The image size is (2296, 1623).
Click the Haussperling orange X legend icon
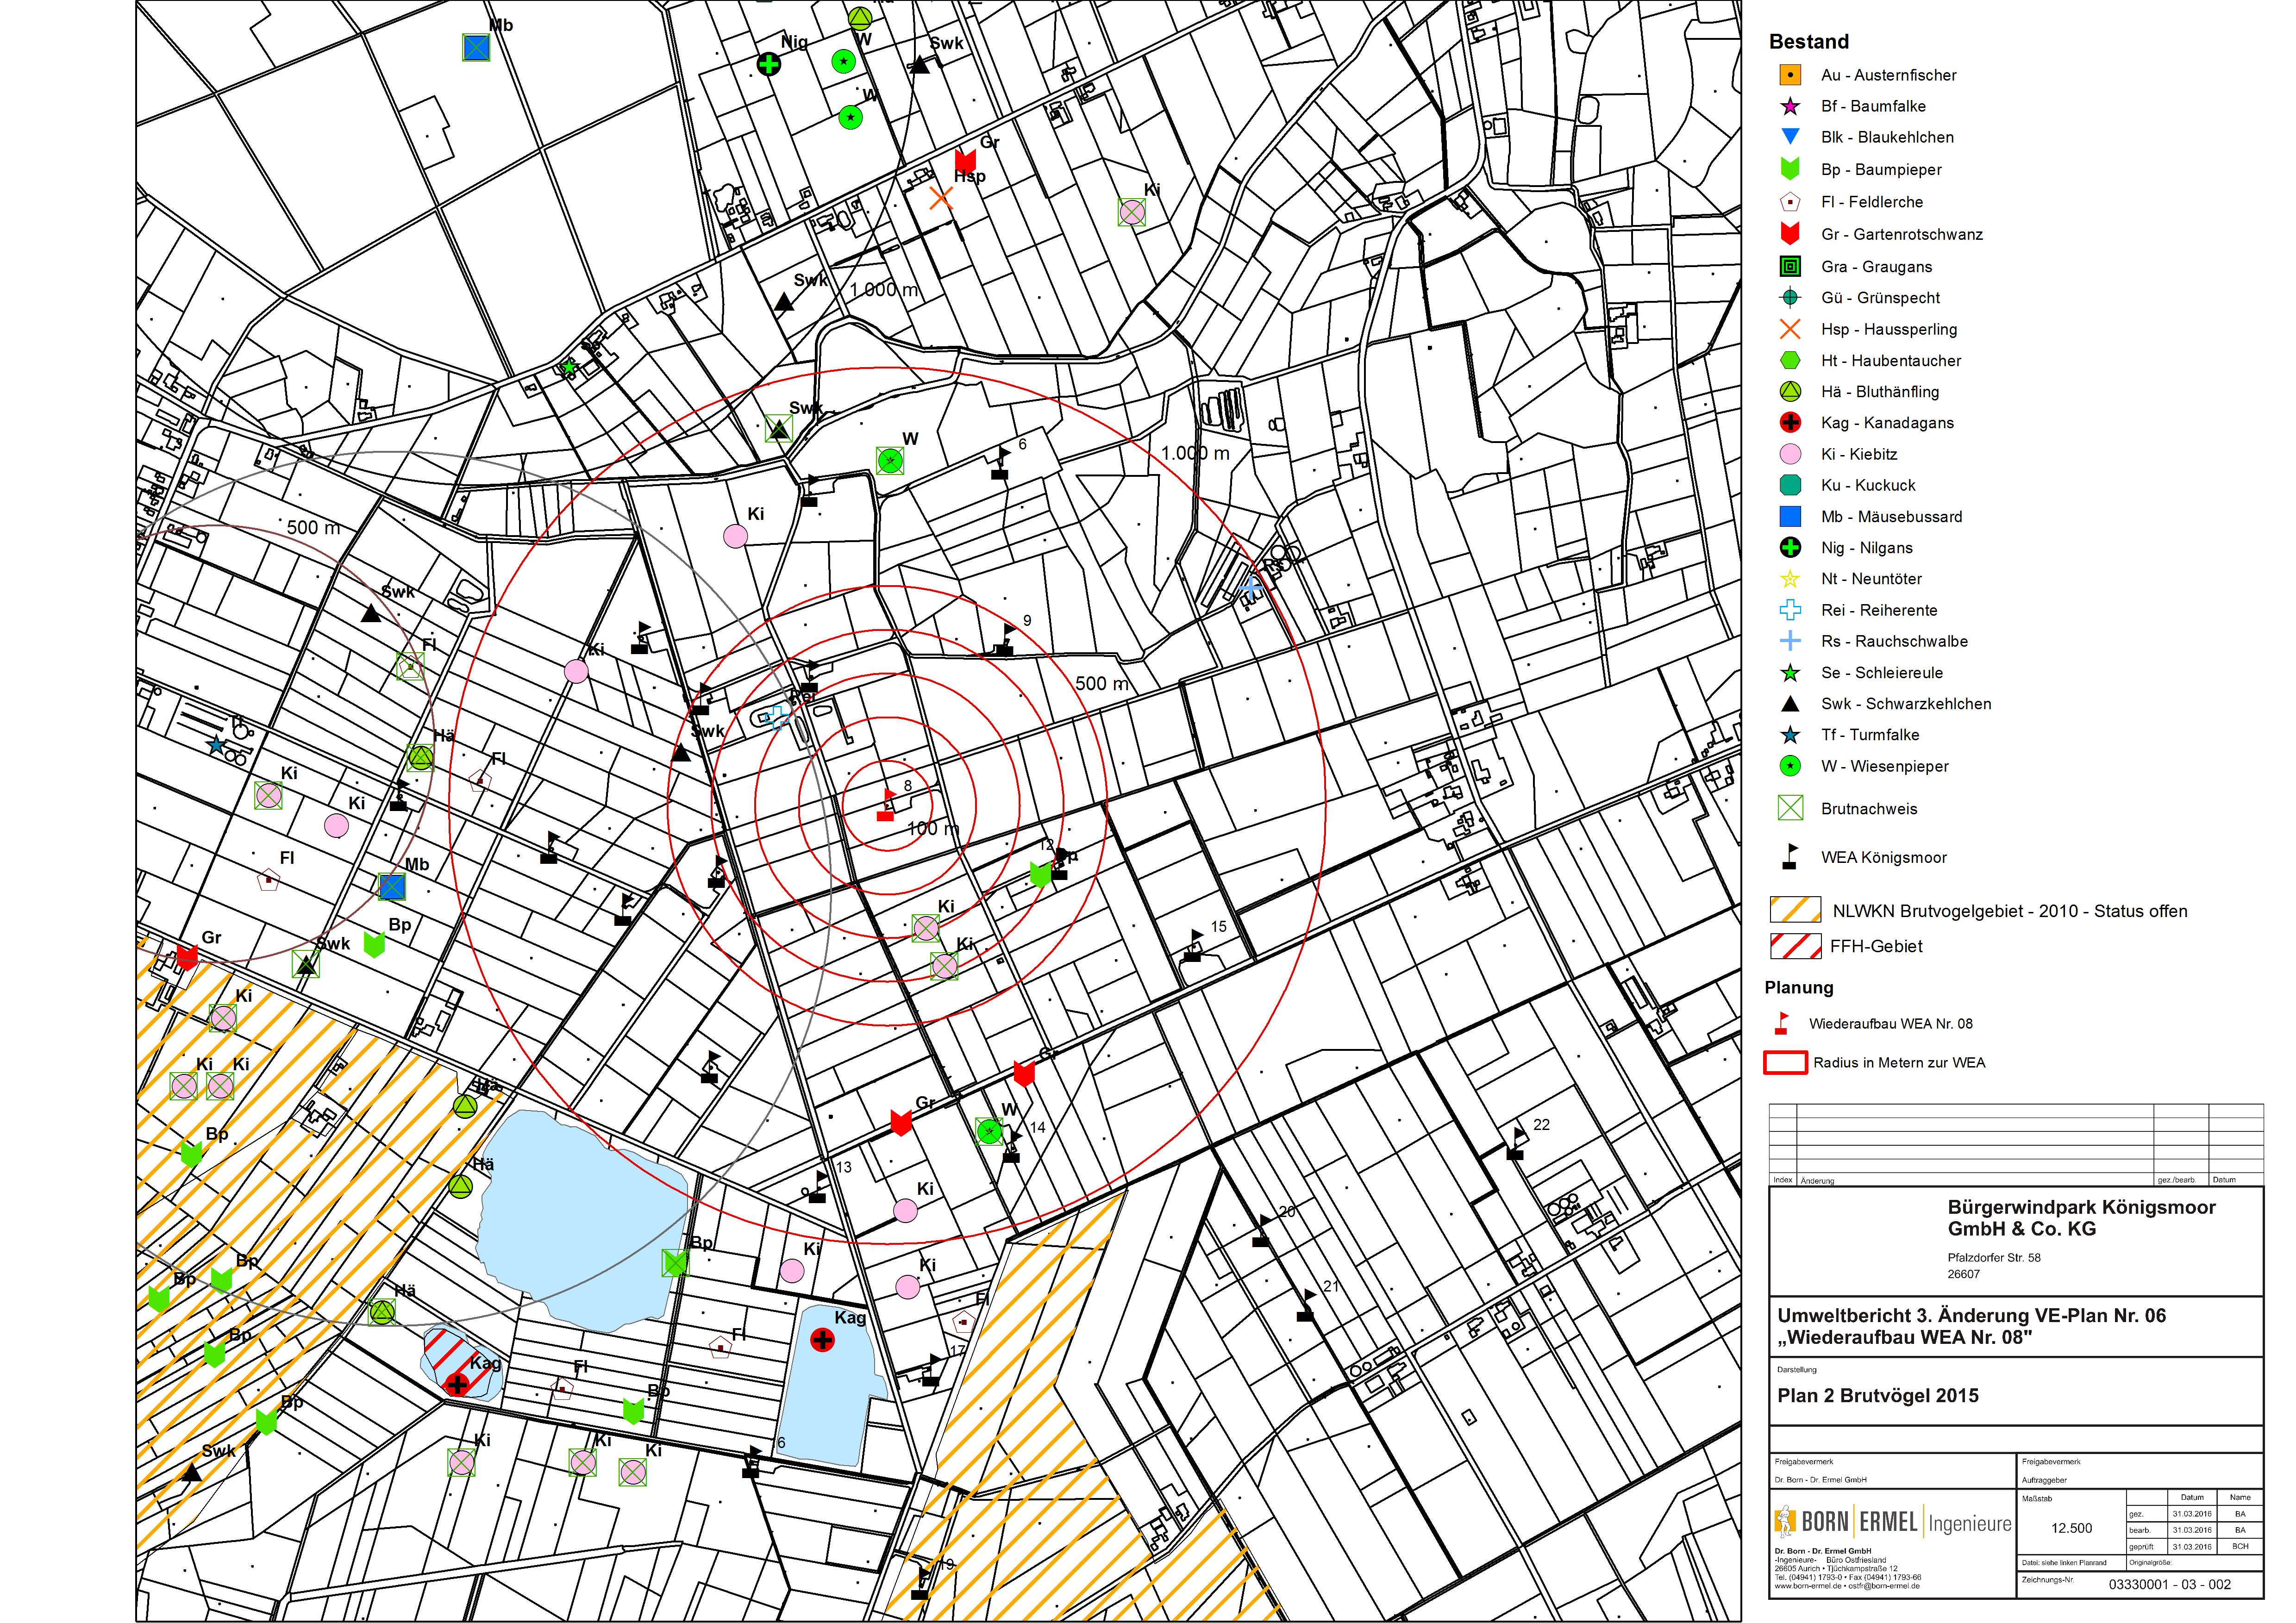(x=1790, y=329)
